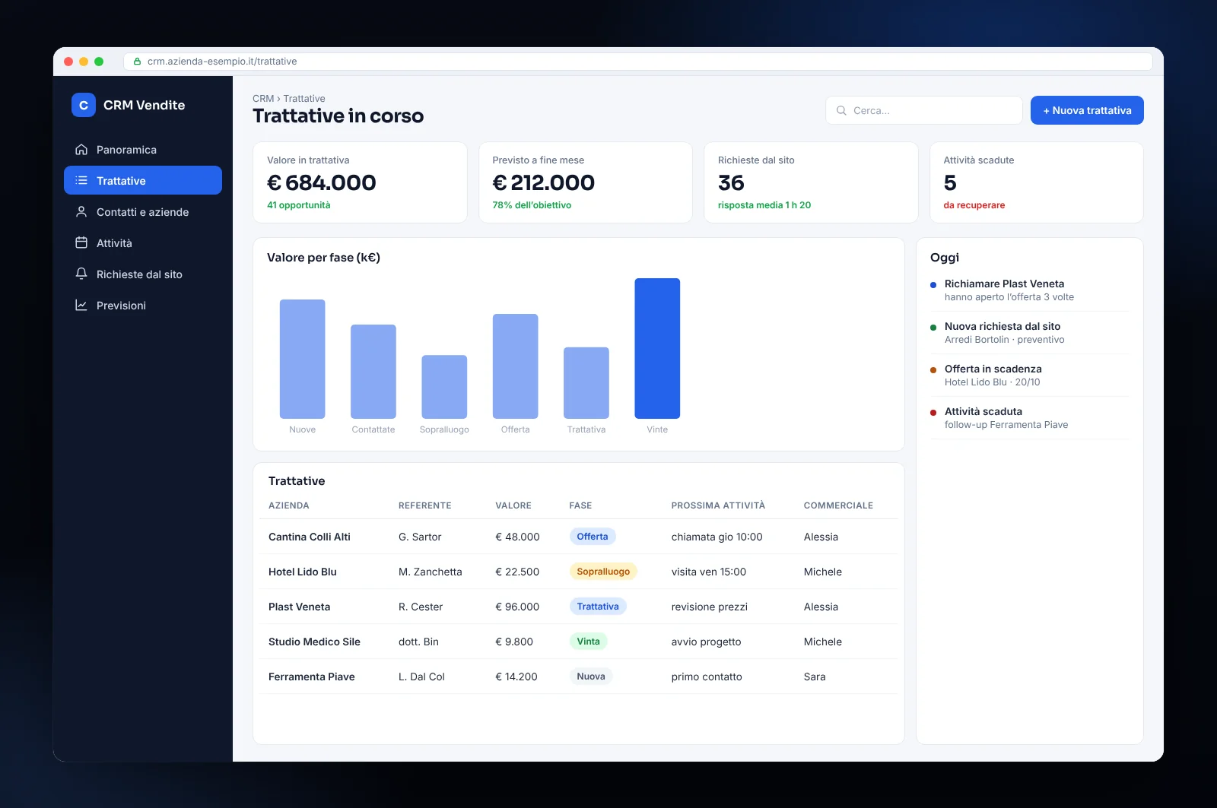Click the CRM breadcrumb link

coord(263,99)
